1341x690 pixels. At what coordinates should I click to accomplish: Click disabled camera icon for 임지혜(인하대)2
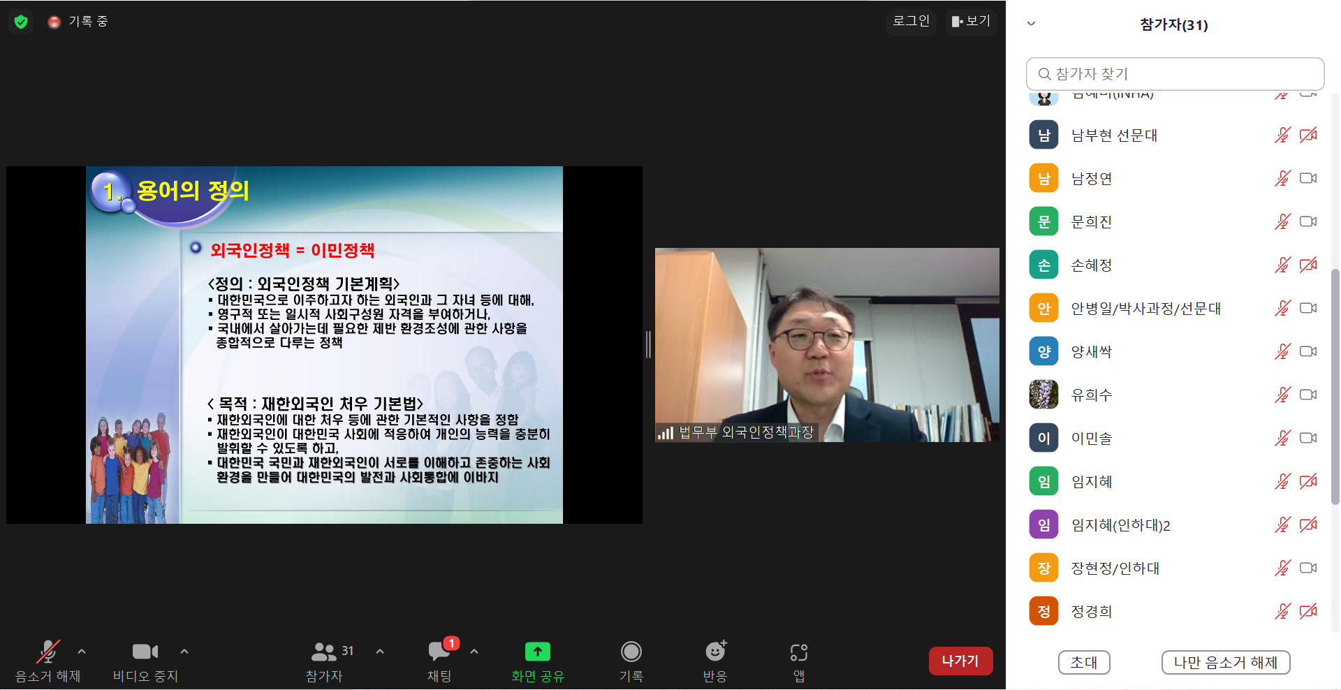point(1308,524)
